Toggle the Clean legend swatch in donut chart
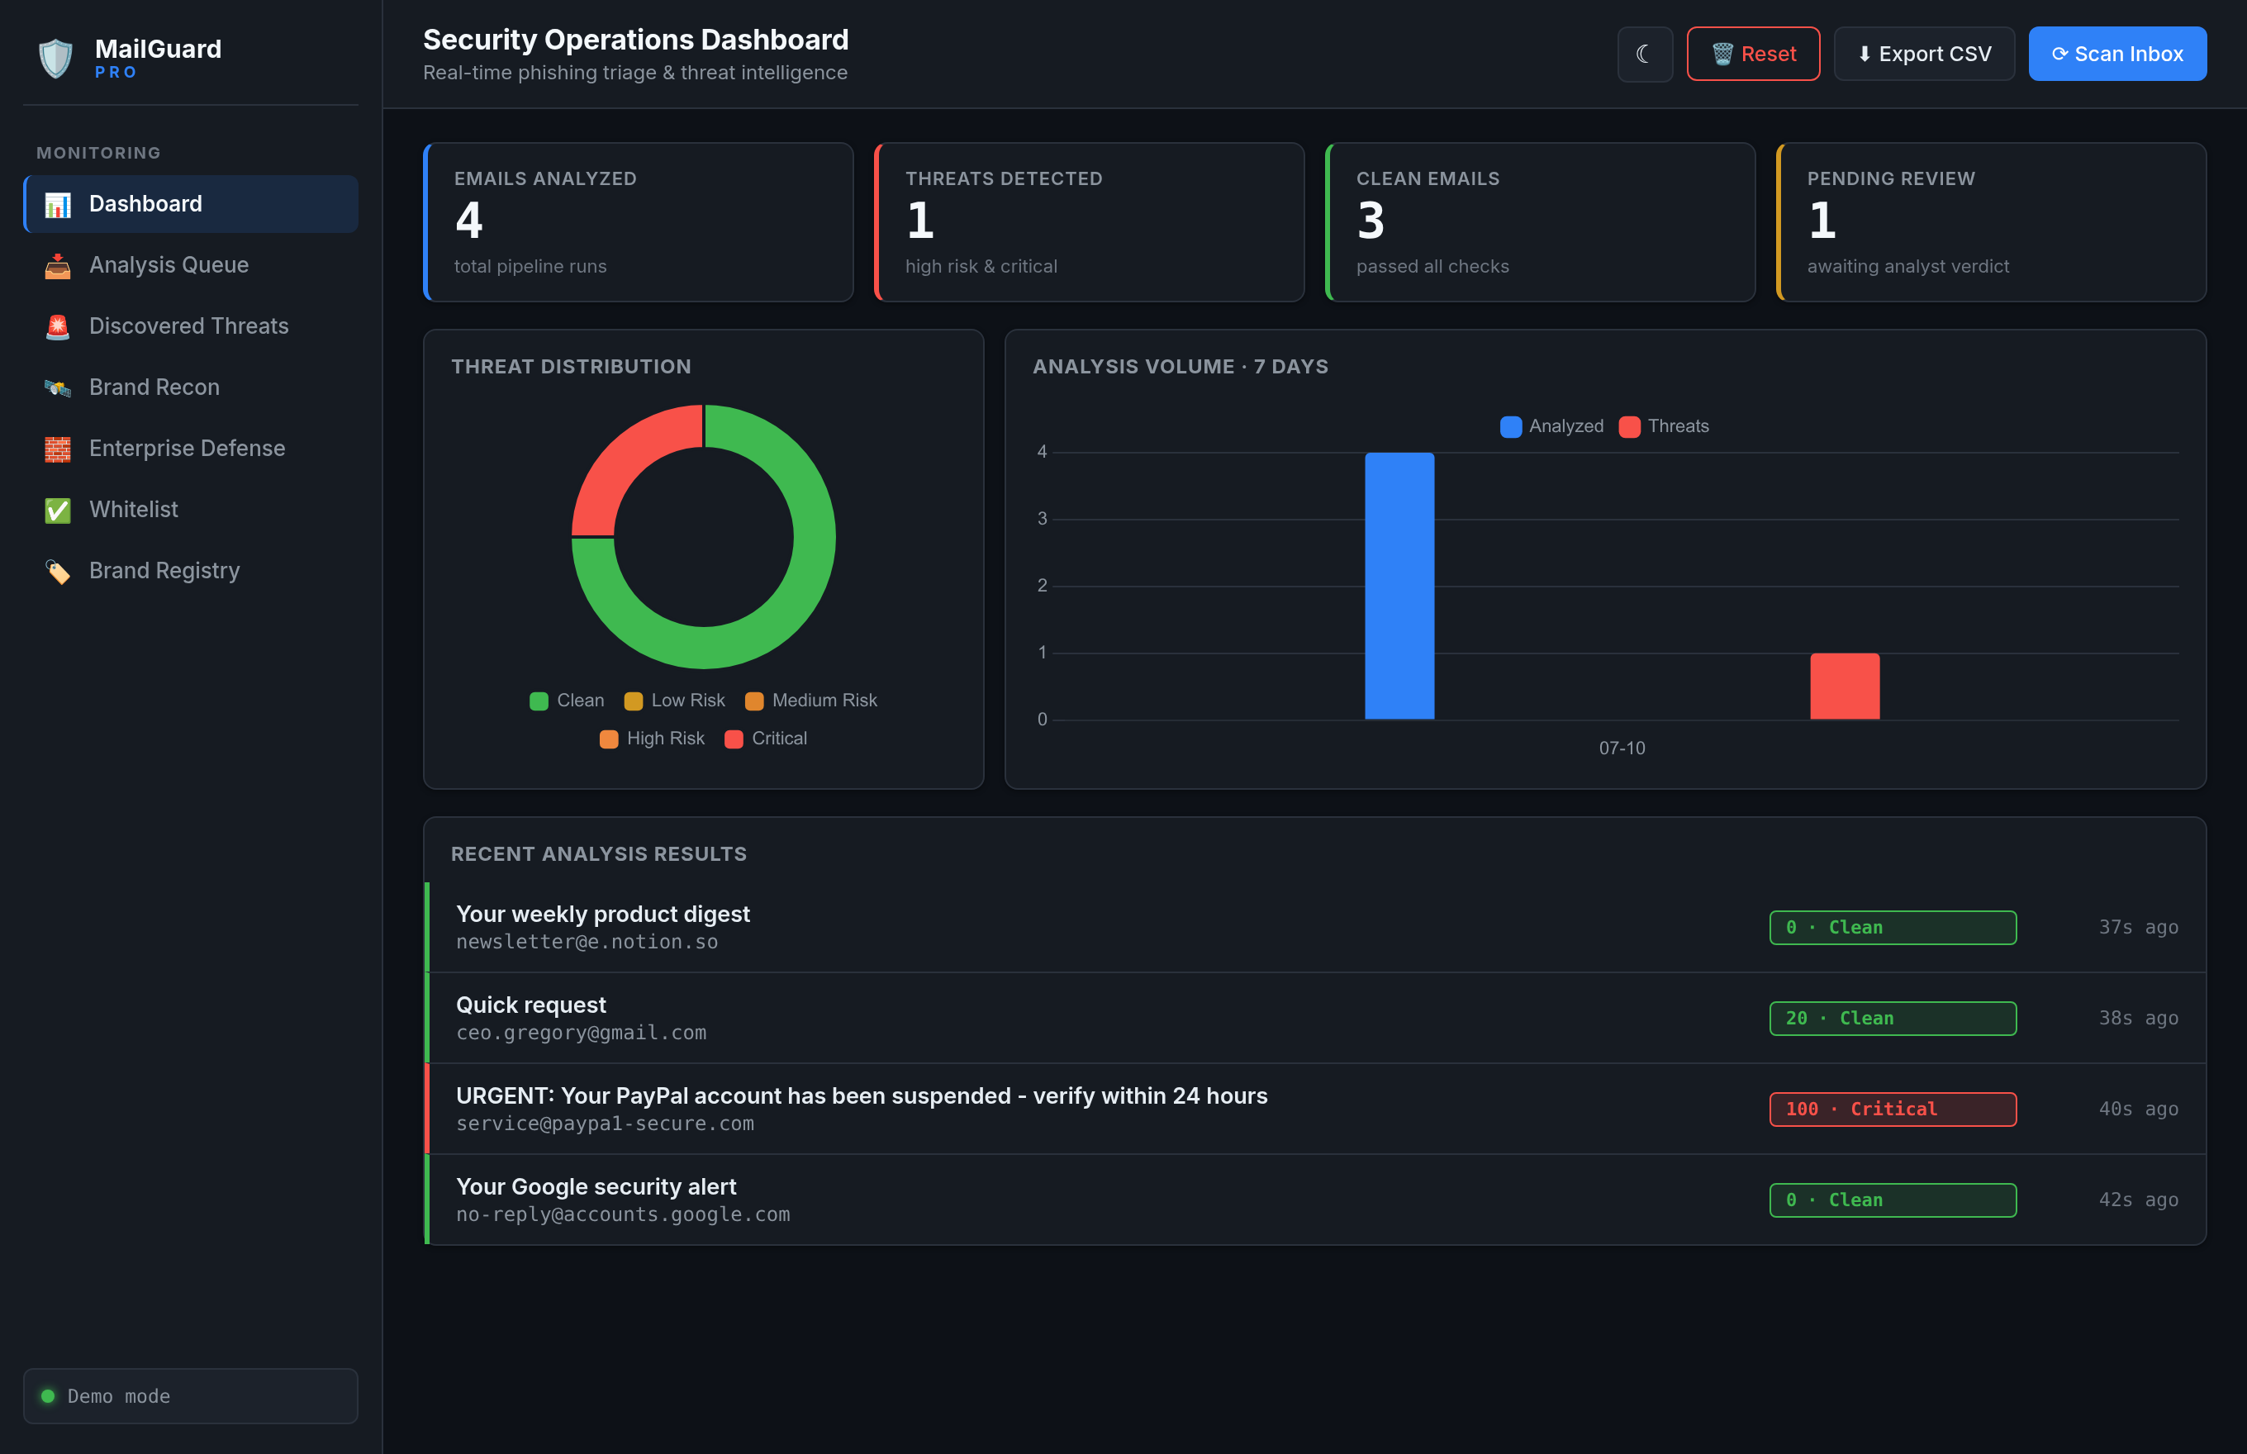This screenshot has width=2247, height=1454. point(539,701)
